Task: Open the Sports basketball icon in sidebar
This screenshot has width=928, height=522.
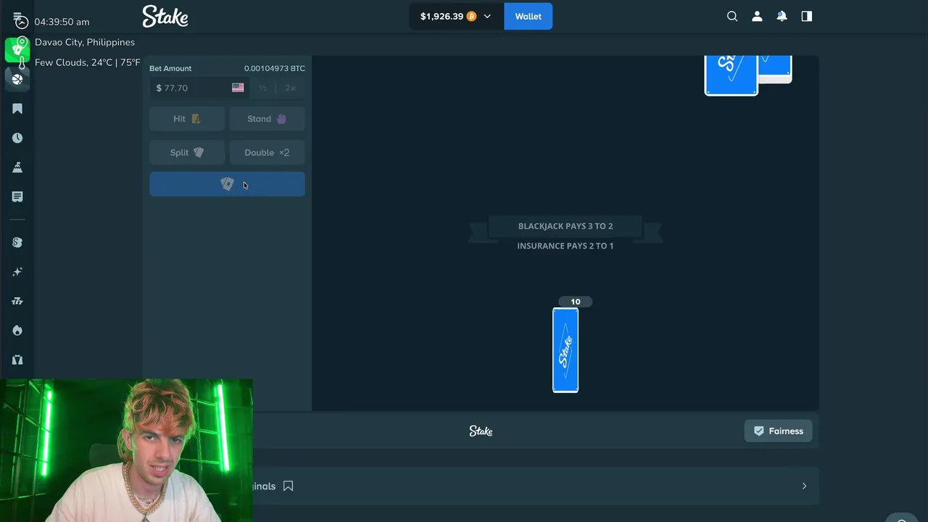Action: pyautogui.click(x=17, y=79)
